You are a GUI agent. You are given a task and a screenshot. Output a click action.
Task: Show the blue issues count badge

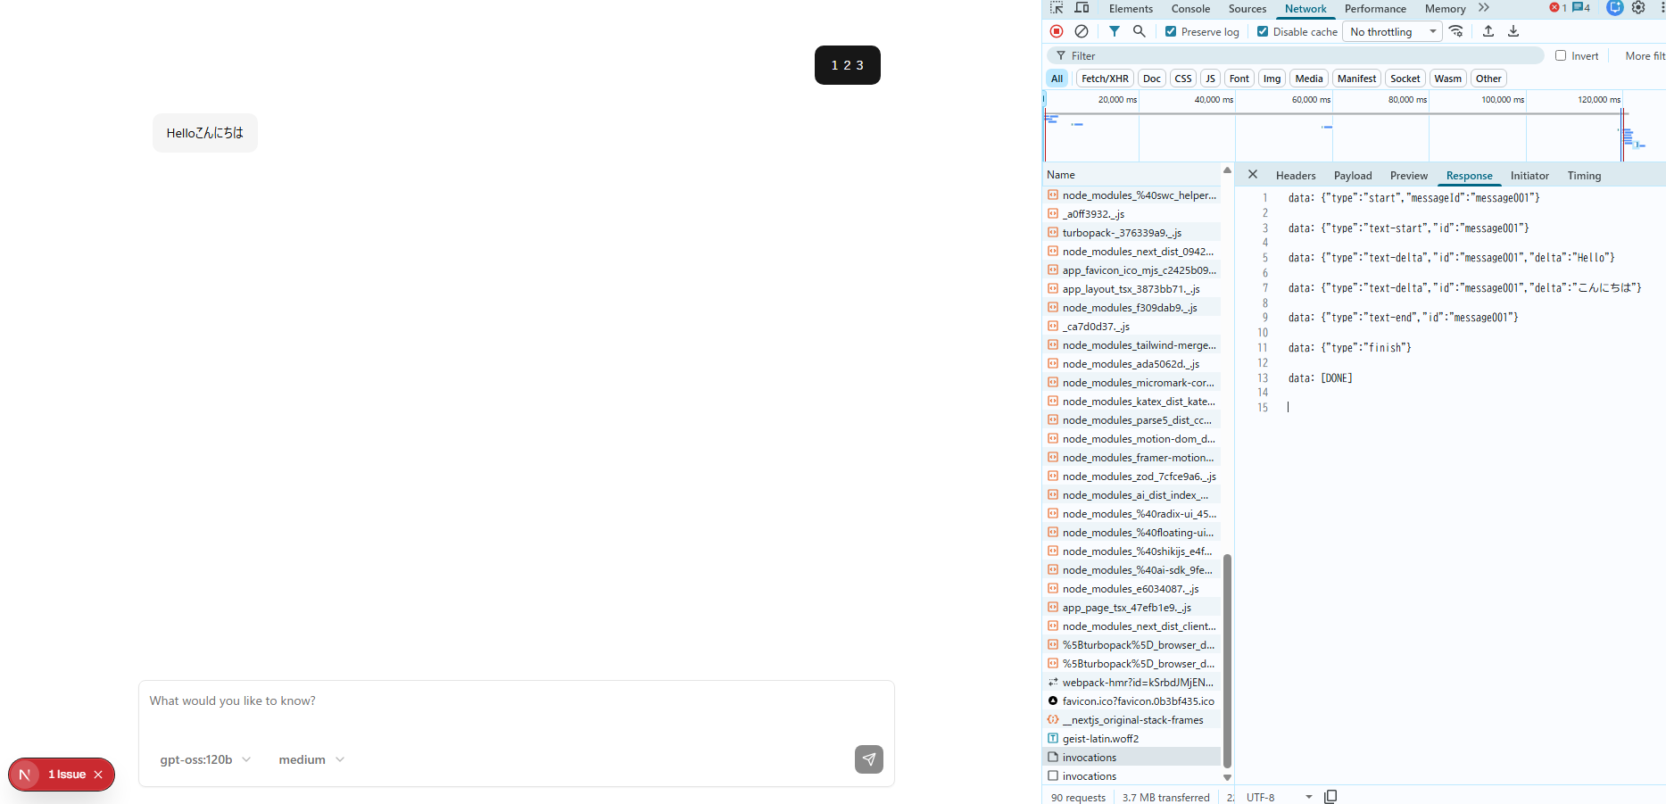1581,8
